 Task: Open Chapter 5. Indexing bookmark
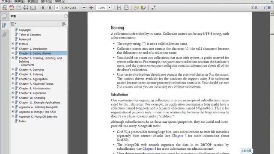pos(31,74)
